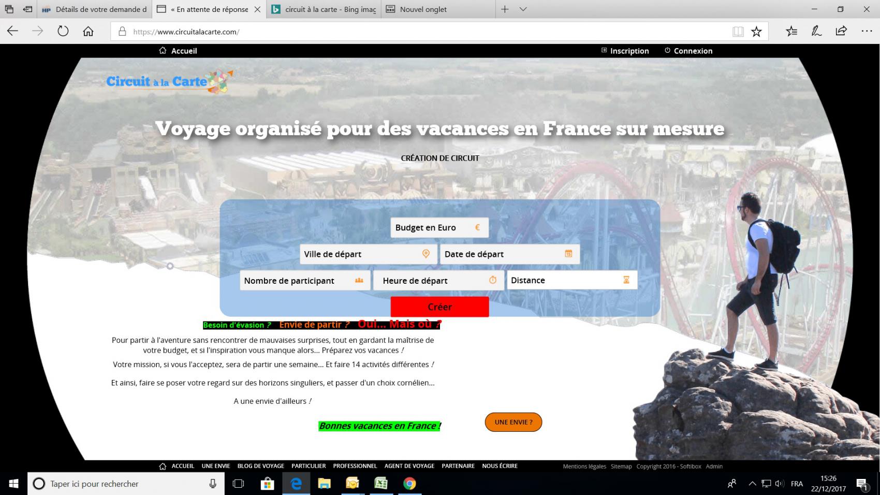880x495 pixels.
Task: Click the red Créer button
Action: (x=439, y=307)
